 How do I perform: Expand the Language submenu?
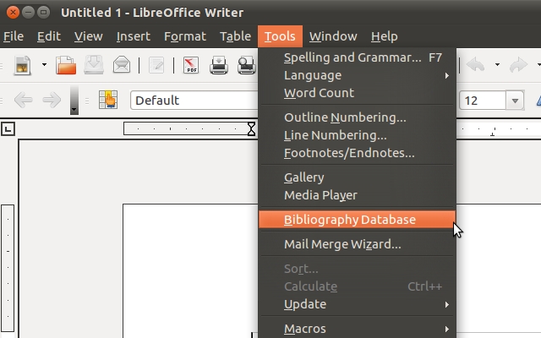[x=357, y=75]
